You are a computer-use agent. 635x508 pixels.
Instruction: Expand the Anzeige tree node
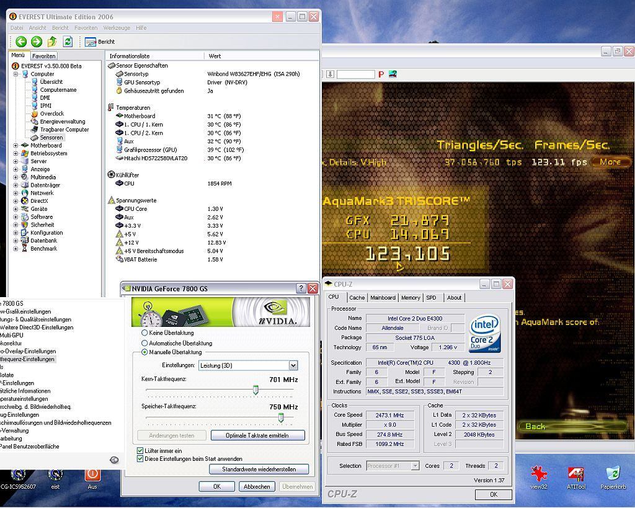pos(16,169)
